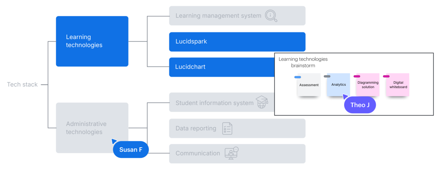Select the Lucidchart node

click(x=222, y=67)
